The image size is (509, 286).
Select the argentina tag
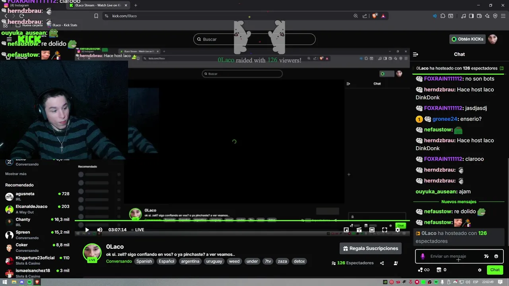(190, 261)
